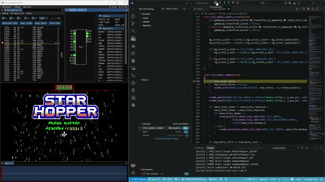Open the Extensions view icon
Viewport: 325px width, 182px height.
(x=133, y=53)
